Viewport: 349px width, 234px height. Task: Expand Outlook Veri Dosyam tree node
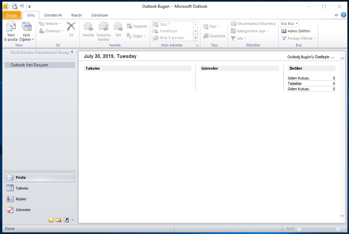pos(7,65)
